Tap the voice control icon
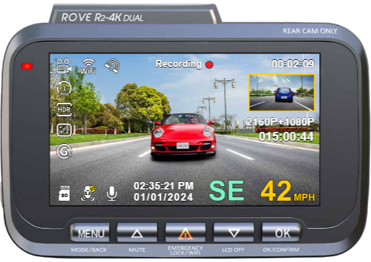 click(88, 194)
